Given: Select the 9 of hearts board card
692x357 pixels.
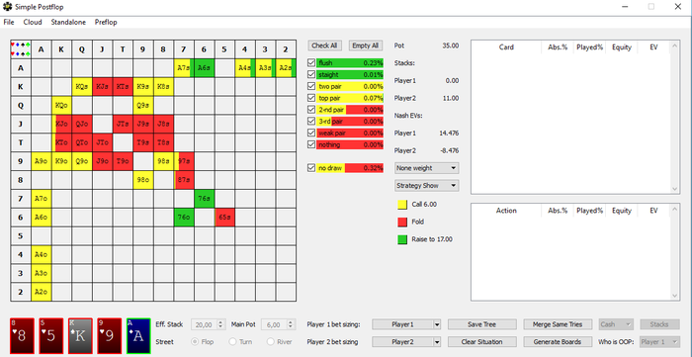Looking at the screenshot, I should coord(110,335).
